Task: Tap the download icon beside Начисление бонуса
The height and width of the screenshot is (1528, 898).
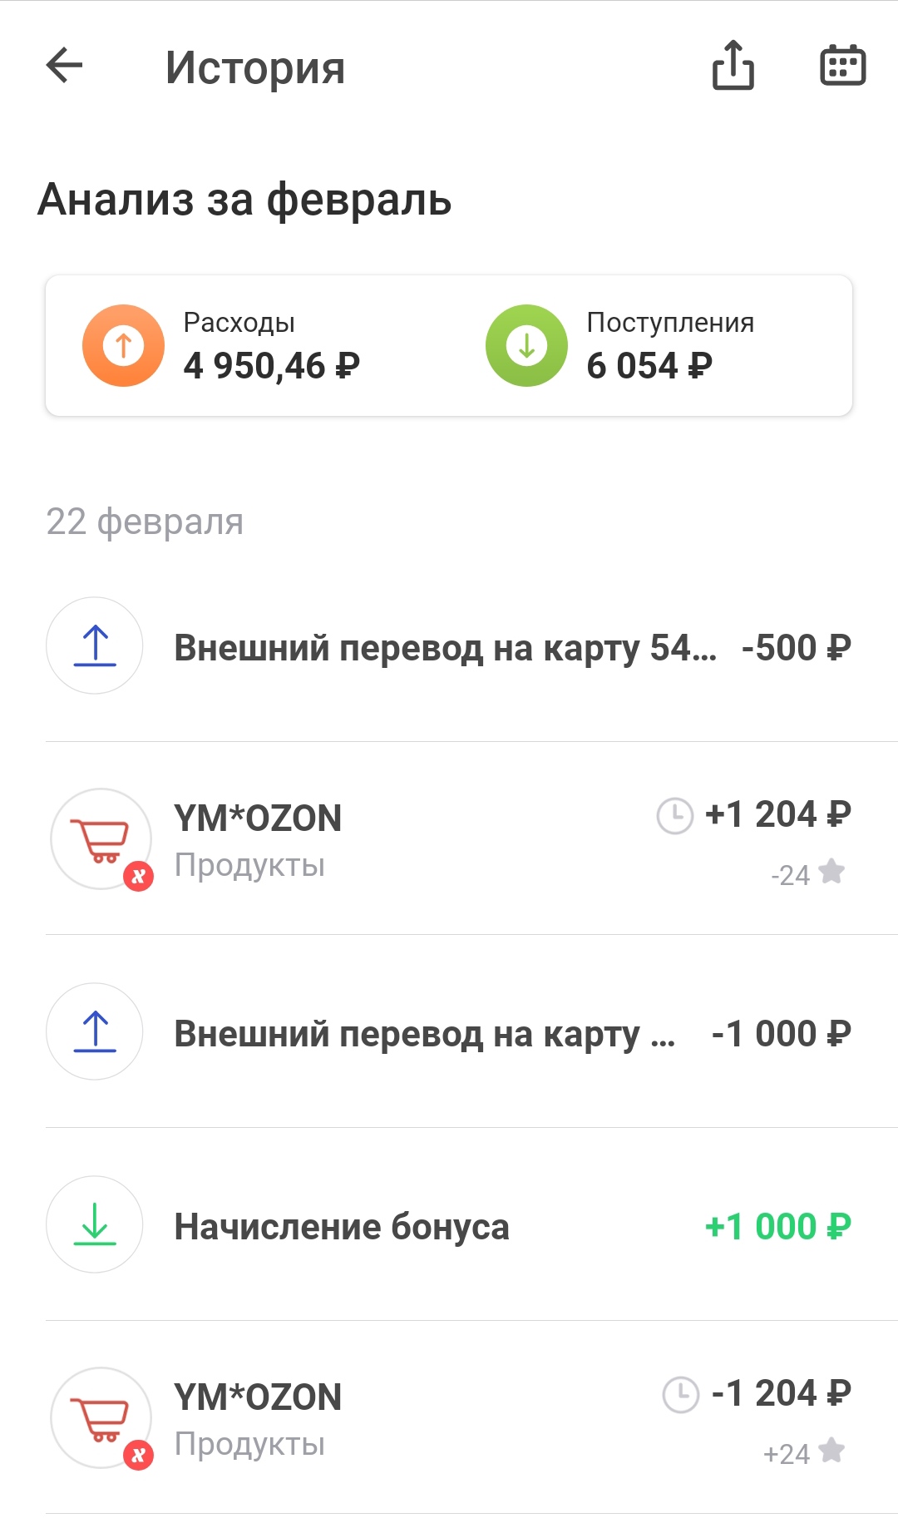Action: (95, 1224)
